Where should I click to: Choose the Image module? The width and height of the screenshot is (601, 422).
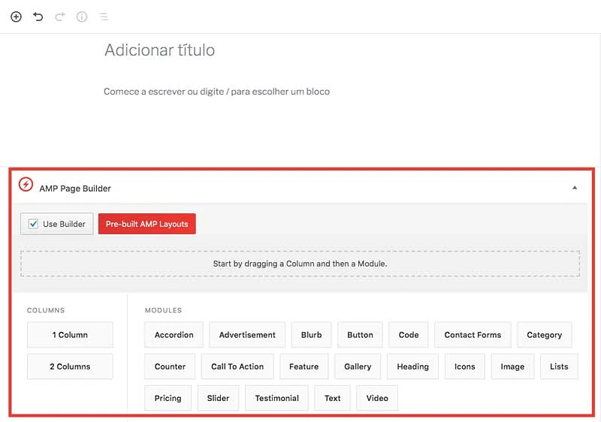pos(512,366)
